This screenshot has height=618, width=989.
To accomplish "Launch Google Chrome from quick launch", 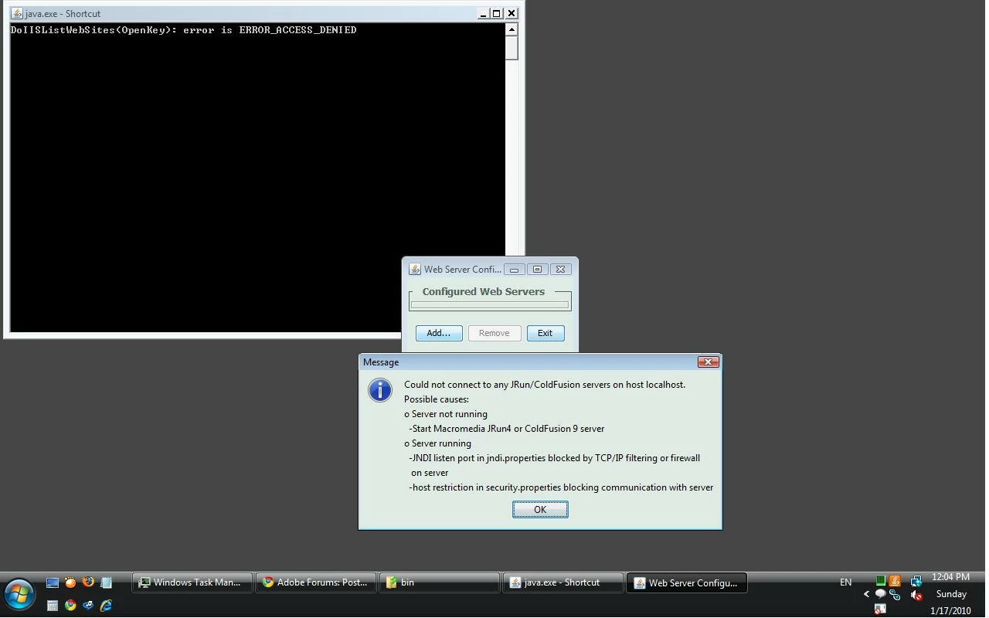I will [70, 605].
